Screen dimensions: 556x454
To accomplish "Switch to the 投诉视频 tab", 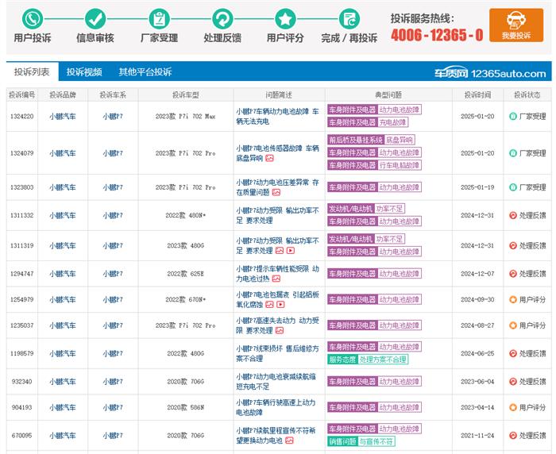I will [84, 72].
